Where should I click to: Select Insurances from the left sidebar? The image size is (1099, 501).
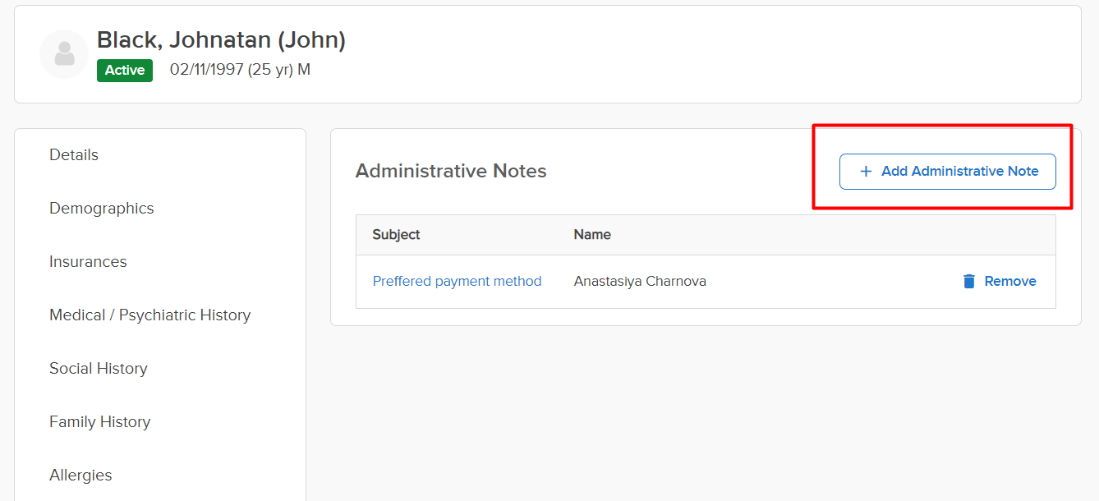pyautogui.click(x=88, y=262)
